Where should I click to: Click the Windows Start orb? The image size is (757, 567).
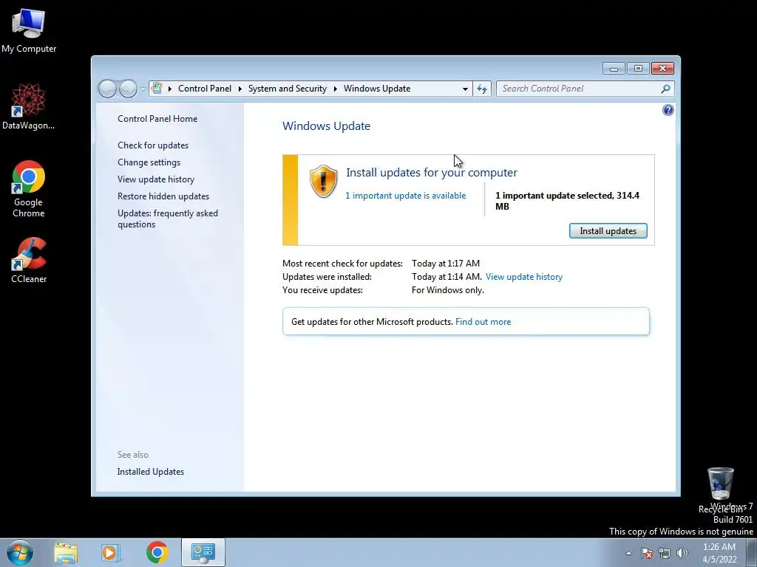(x=20, y=552)
